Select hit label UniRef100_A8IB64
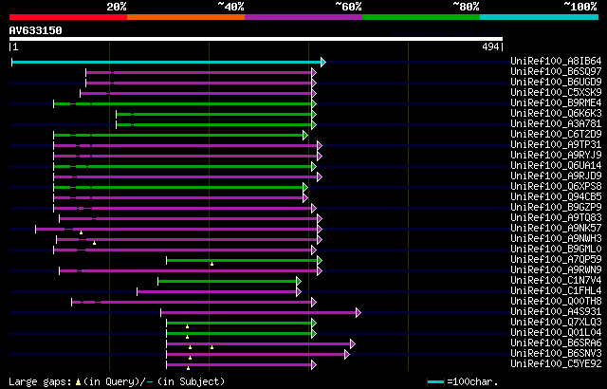The height and width of the screenshot is (389, 607). pos(556,61)
